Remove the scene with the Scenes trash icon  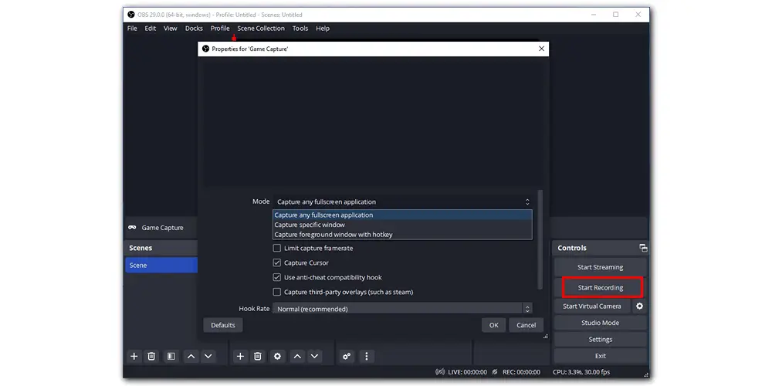(x=151, y=356)
